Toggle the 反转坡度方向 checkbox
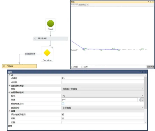The height and width of the screenshot is (131, 155). click(x=63, y=104)
